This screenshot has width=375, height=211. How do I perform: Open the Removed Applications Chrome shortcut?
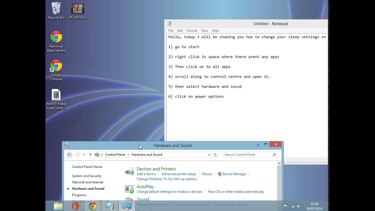click(x=56, y=42)
